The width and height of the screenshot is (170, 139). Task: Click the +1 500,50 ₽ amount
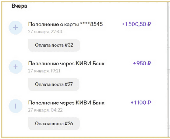(136, 24)
